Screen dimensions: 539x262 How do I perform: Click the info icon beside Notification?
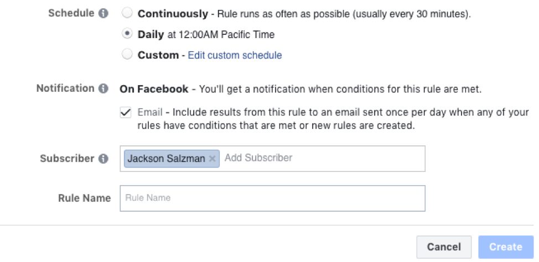(x=103, y=88)
